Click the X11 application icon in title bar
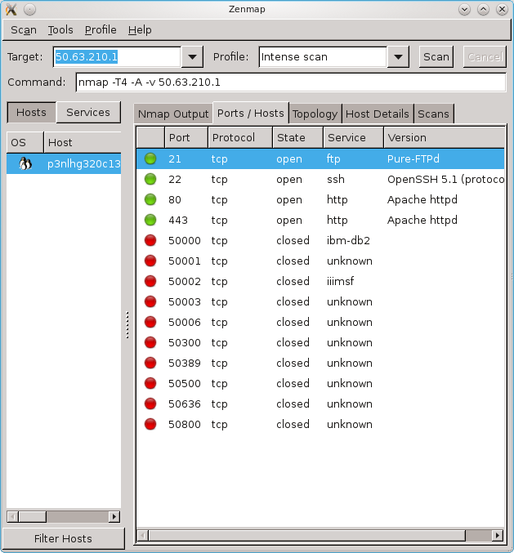 pos(11,9)
